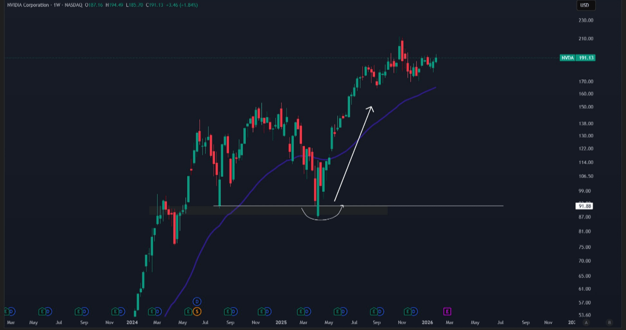Screen dimensions: 626x330
Task: Click the 122.00 price axis label
Action: pos(585,149)
